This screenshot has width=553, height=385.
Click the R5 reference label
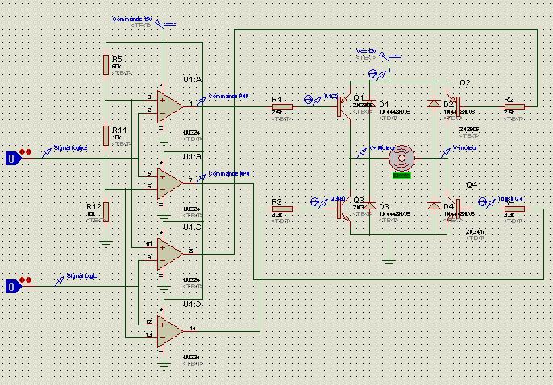tap(117, 59)
